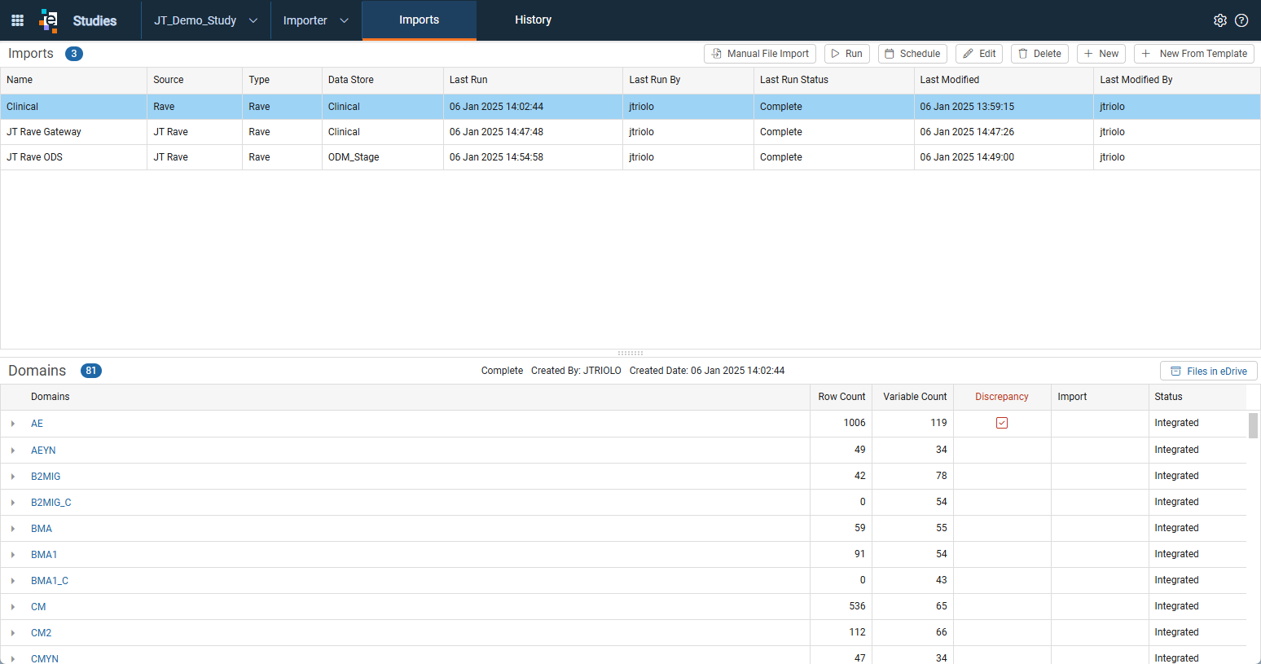Sort by Last Run Status column header
The height and width of the screenshot is (664, 1261).
coord(833,80)
